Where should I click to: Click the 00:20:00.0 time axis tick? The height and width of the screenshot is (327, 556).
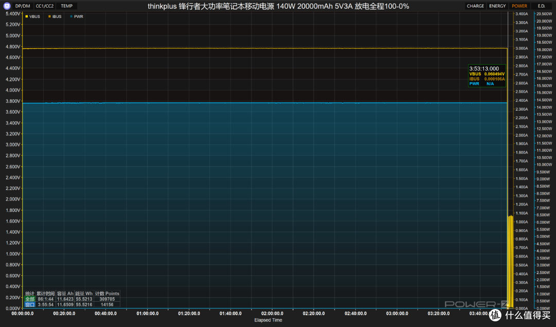coord(64,314)
